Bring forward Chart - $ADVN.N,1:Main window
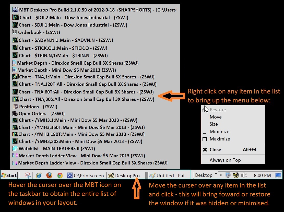Image resolution: width=284 pixels, height=212 pixels. click(x=63, y=40)
